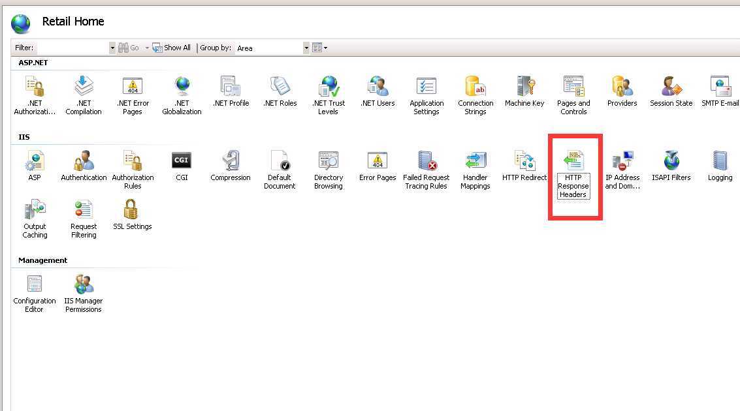Open the Compression feature
Image resolution: width=740 pixels, height=411 pixels.
click(x=231, y=166)
